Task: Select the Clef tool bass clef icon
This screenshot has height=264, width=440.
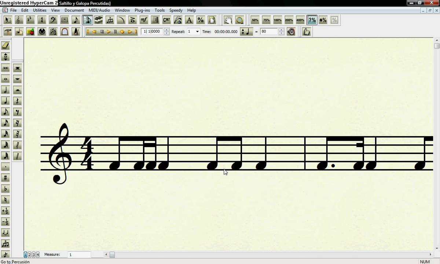Action: pyautogui.click(x=53, y=20)
